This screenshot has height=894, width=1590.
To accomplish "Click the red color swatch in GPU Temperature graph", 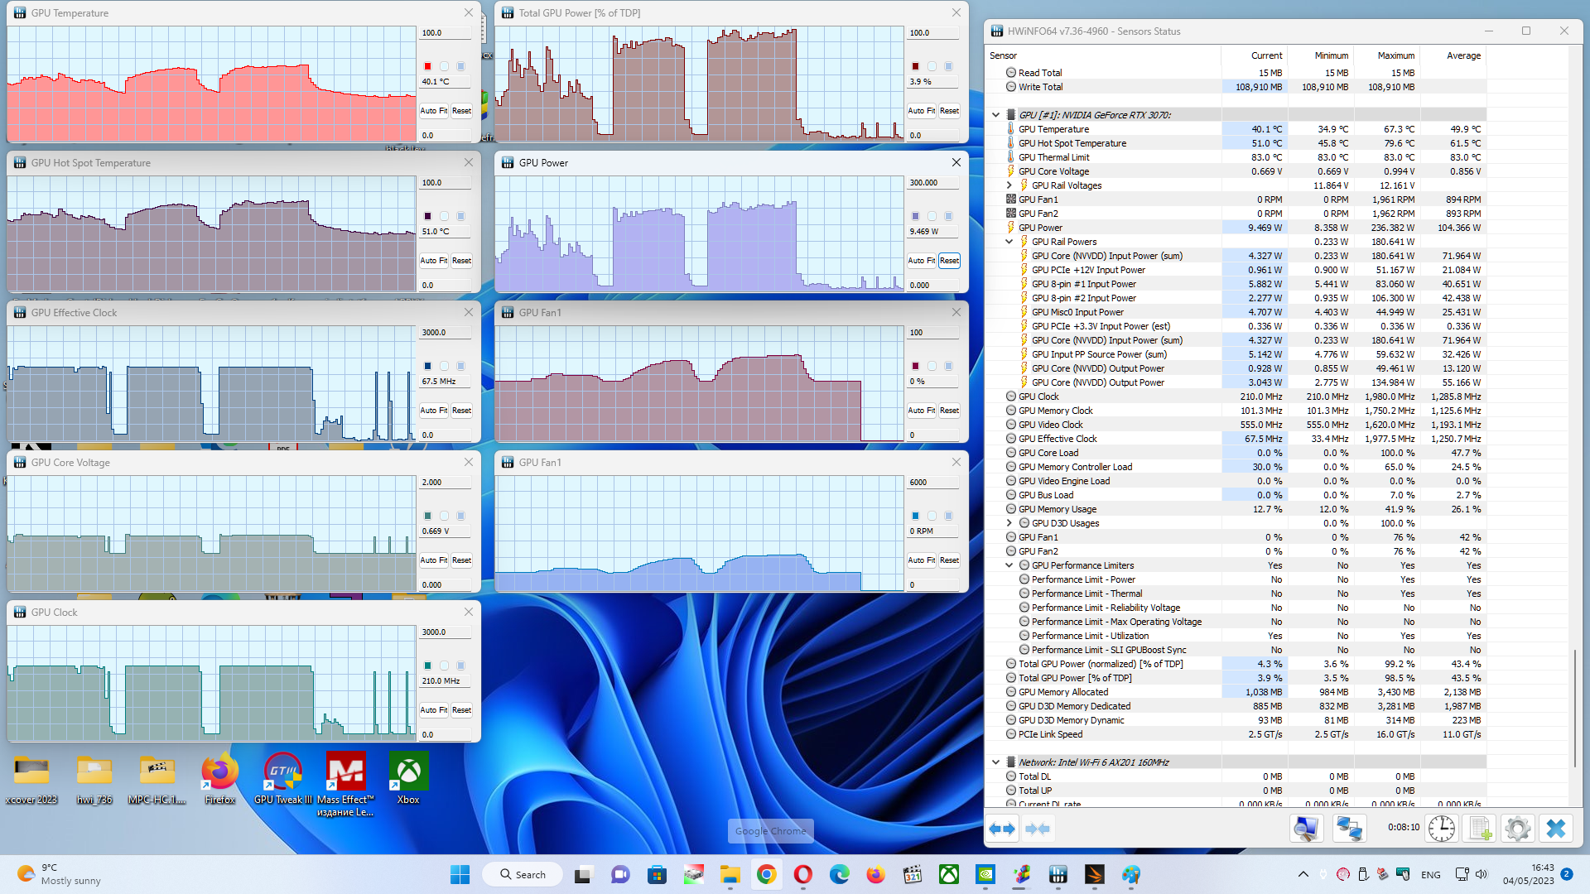I will point(428,66).
